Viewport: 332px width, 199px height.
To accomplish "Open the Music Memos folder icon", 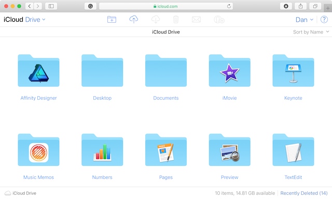I will pyautogui.click(x=38, y=150).
